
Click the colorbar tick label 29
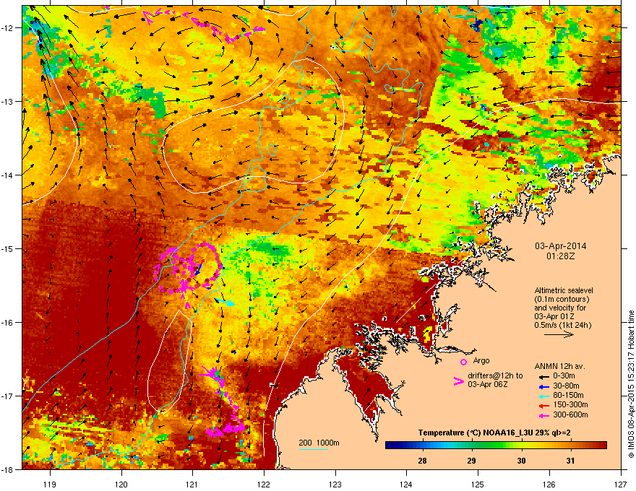point(471,461)
